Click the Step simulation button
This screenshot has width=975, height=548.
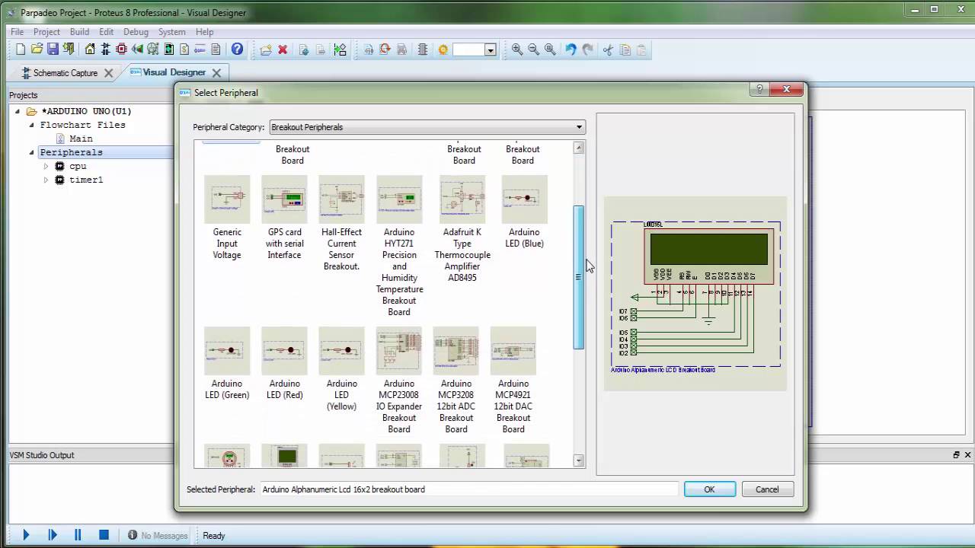[x=53, y=535]
